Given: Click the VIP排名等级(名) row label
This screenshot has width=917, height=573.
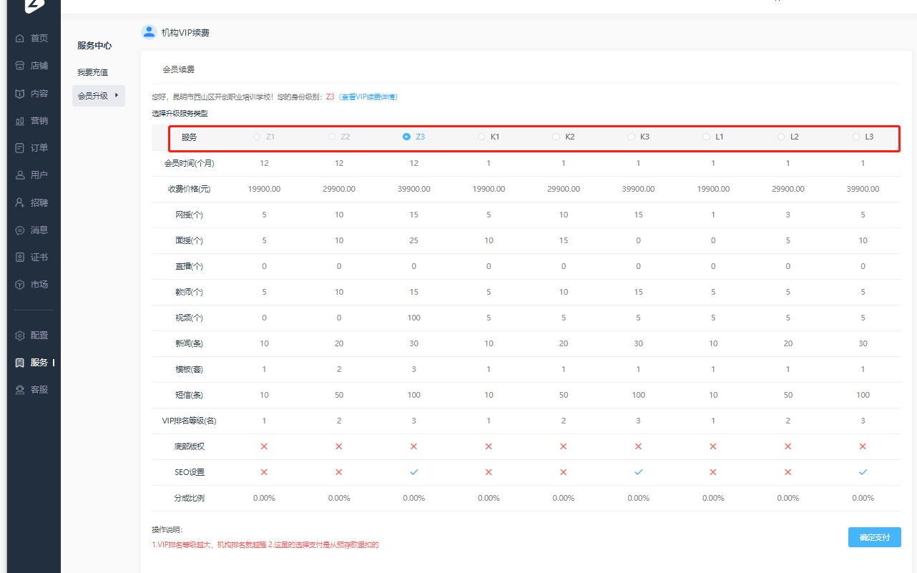Looking at the screenshot, I should tap(189, 421).
